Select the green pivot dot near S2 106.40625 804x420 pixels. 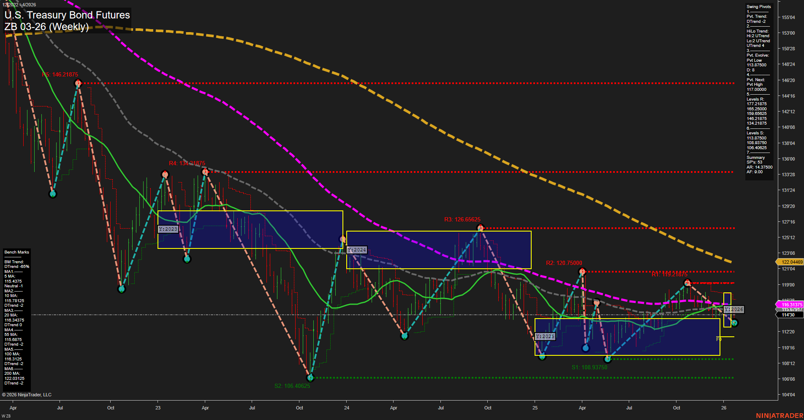tap(310, 378)
